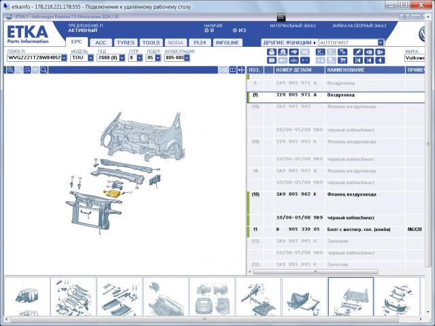This screenshot has height=326, width=435.
Task: Open the МОДЕЛЬ TOU dropdown
Action: tap(91, 58)
